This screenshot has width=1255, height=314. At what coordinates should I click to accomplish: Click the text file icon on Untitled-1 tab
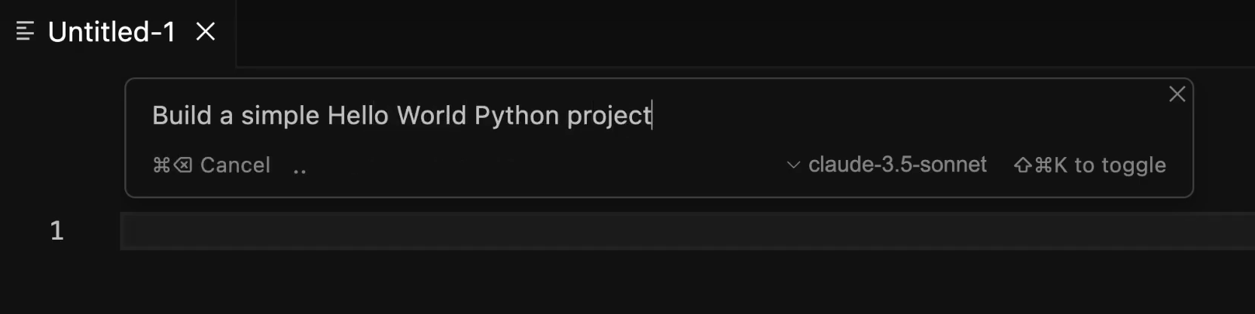click(x=25, y=32)
